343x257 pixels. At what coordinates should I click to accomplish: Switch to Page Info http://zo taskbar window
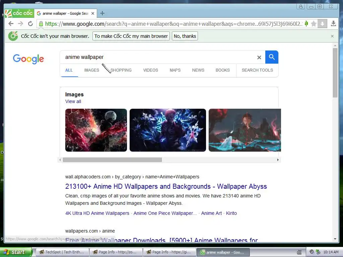tap(116, 252)
